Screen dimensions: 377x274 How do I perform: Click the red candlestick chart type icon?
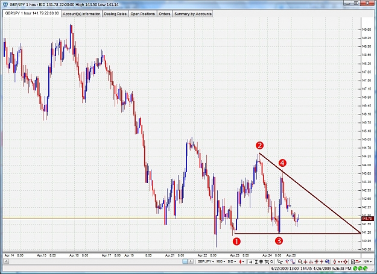pos(240,261)
